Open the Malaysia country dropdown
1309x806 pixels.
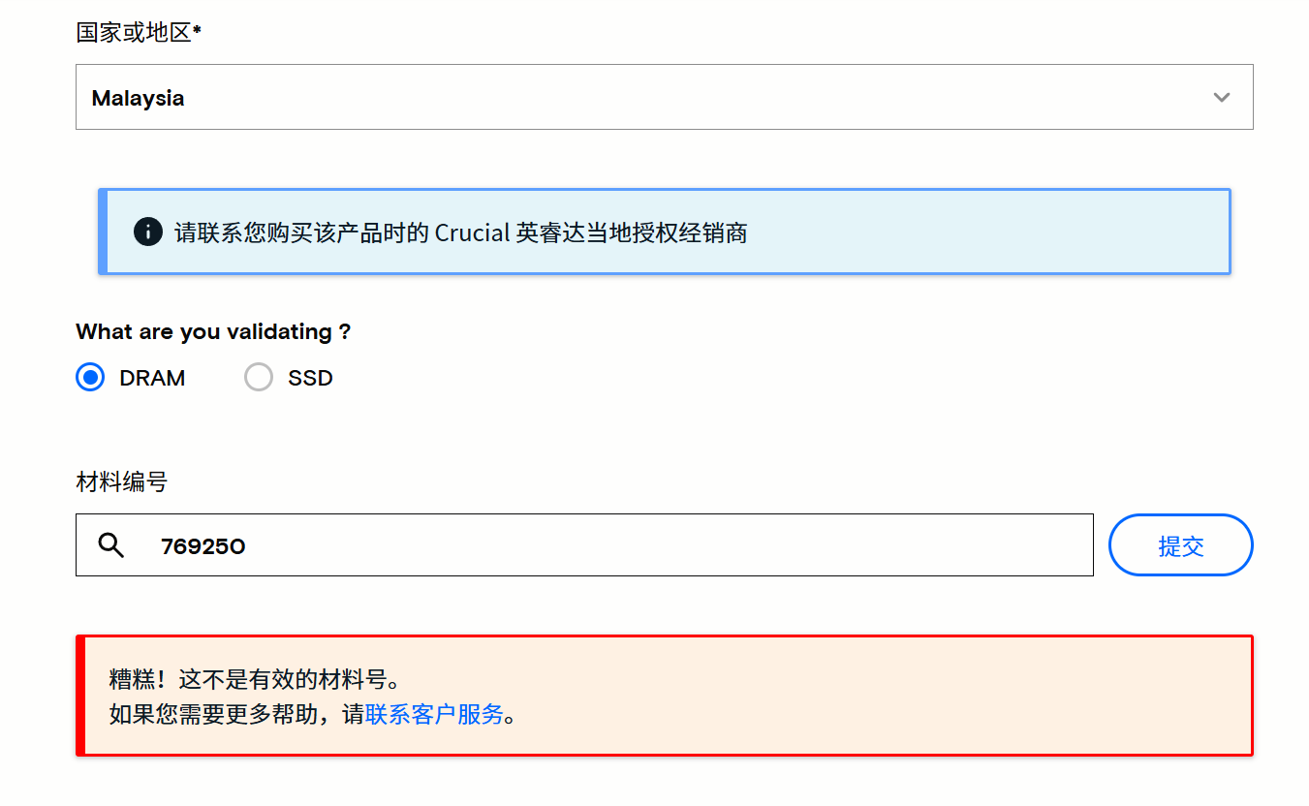[664, 97]
